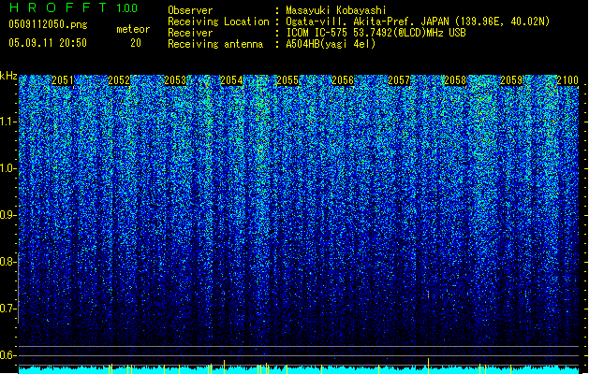This screenshot has width=589, height=374.
Task: Click the kHz frequency axis unit label
Action: pos(8,76)
